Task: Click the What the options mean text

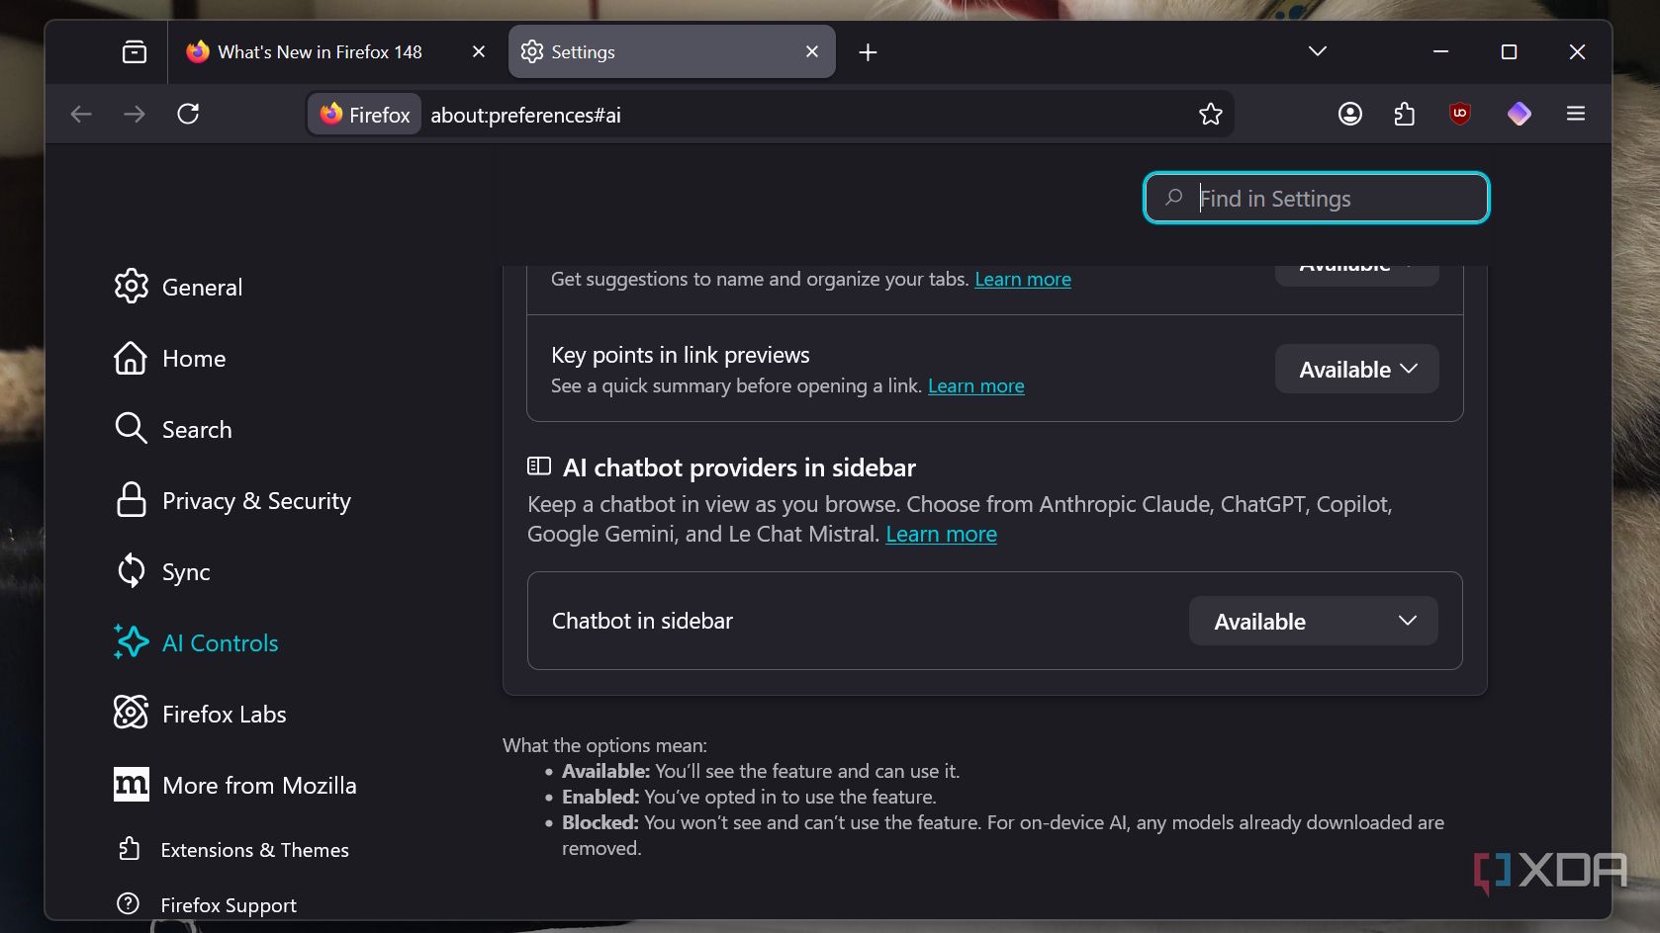Action: (604, 745)
